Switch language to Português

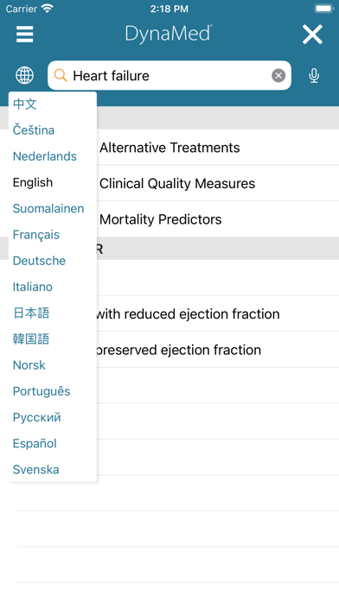[42, 391]
